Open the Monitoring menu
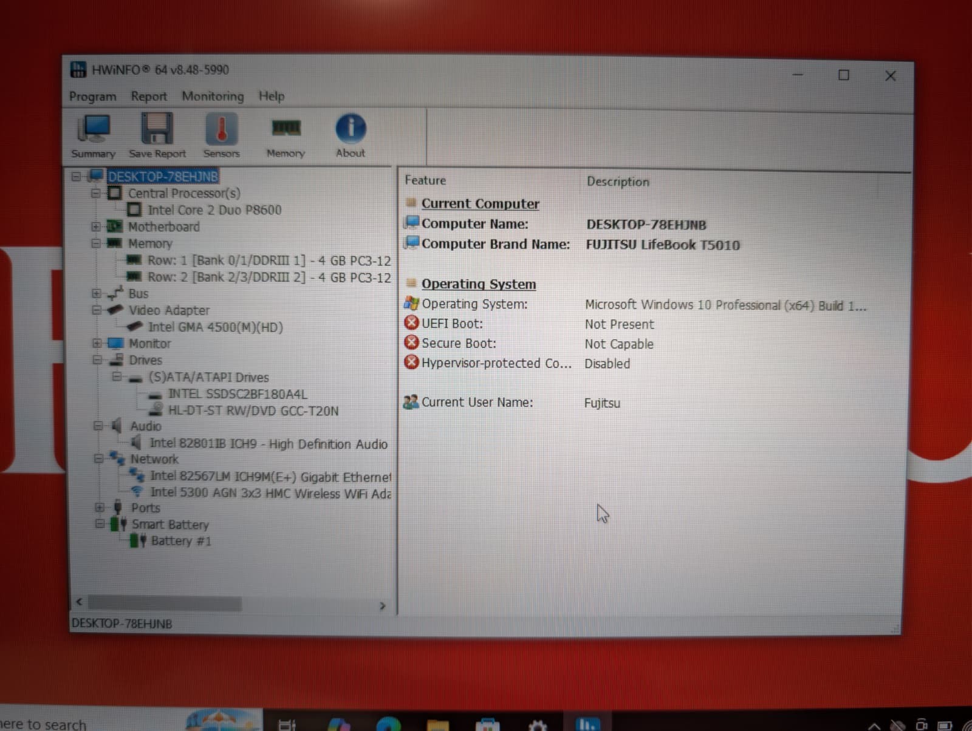This screenshot has width=972, height=731. (213, 97)
